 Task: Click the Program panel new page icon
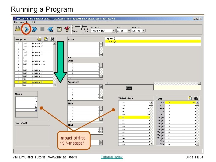click(46, 39)
